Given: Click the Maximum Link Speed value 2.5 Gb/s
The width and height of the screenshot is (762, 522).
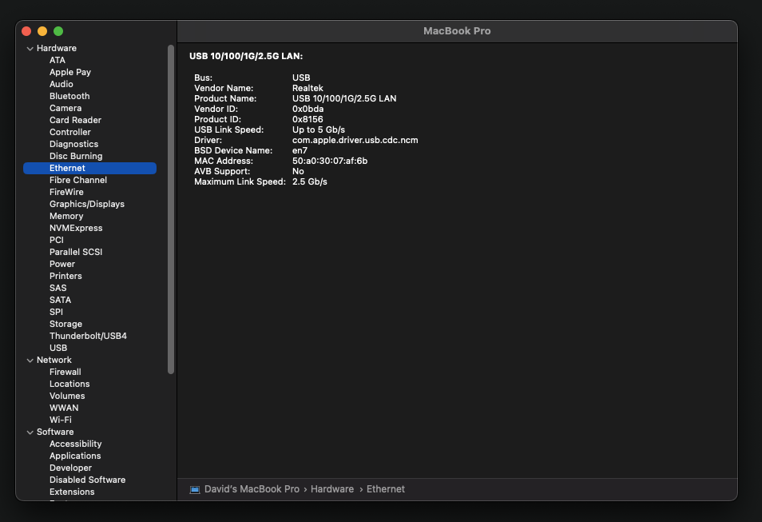Looking at the screenshot, I should coord(310,182).
